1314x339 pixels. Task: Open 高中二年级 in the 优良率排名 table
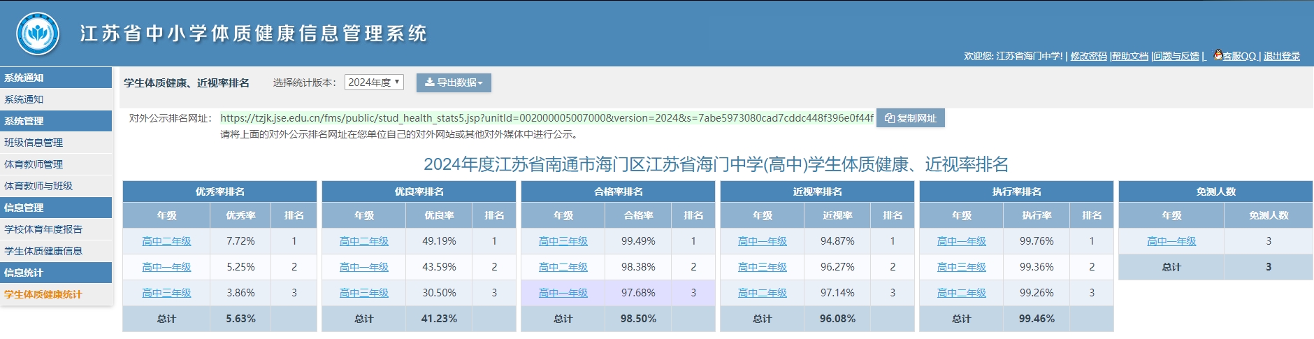pos(364,241)
